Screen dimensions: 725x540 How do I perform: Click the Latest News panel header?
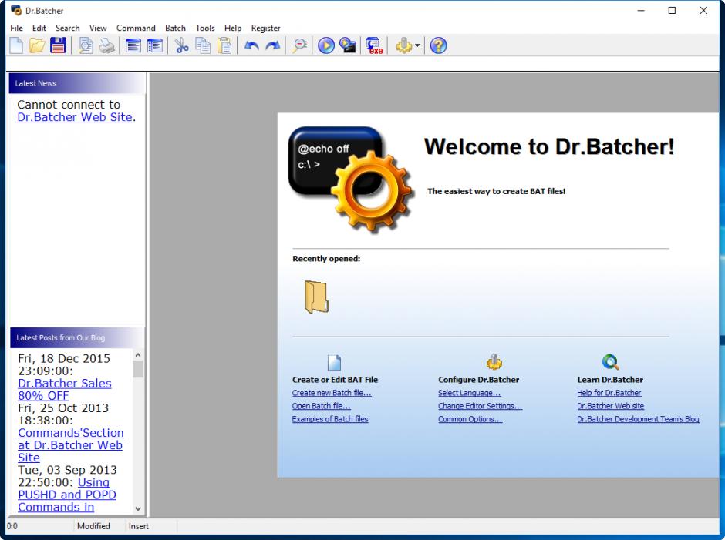pyautogui.click(x=77, y=83)
